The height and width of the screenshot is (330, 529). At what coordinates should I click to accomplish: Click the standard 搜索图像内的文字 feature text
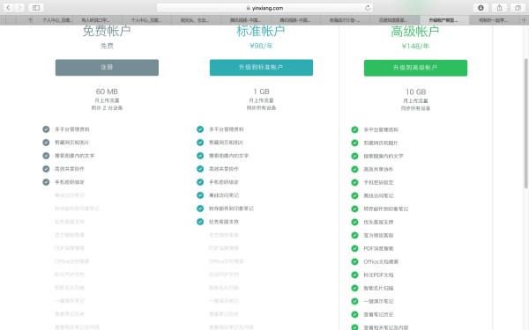point(228,156)
